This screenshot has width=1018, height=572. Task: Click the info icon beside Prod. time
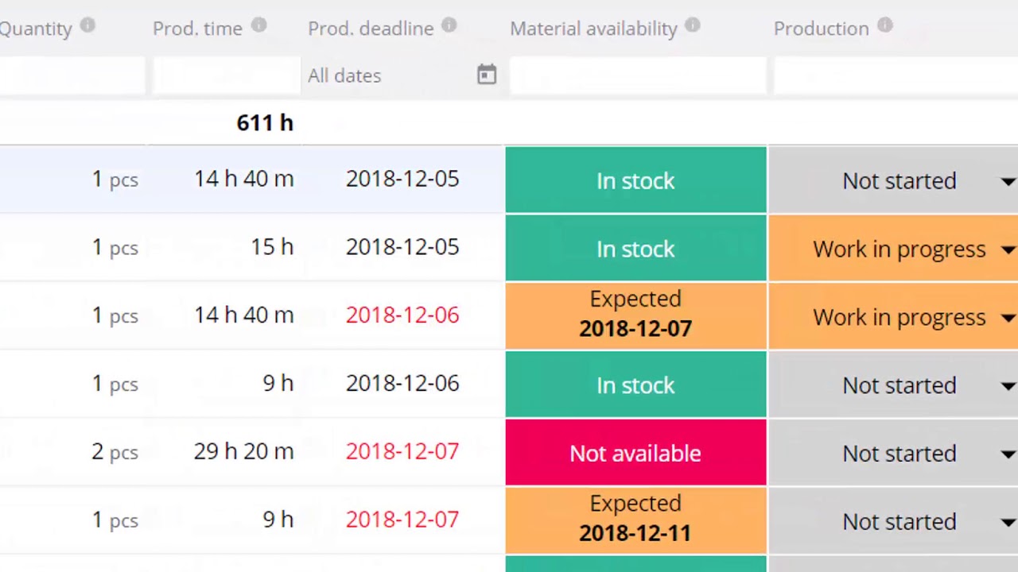pyautogui.click(x=258, y=25)
